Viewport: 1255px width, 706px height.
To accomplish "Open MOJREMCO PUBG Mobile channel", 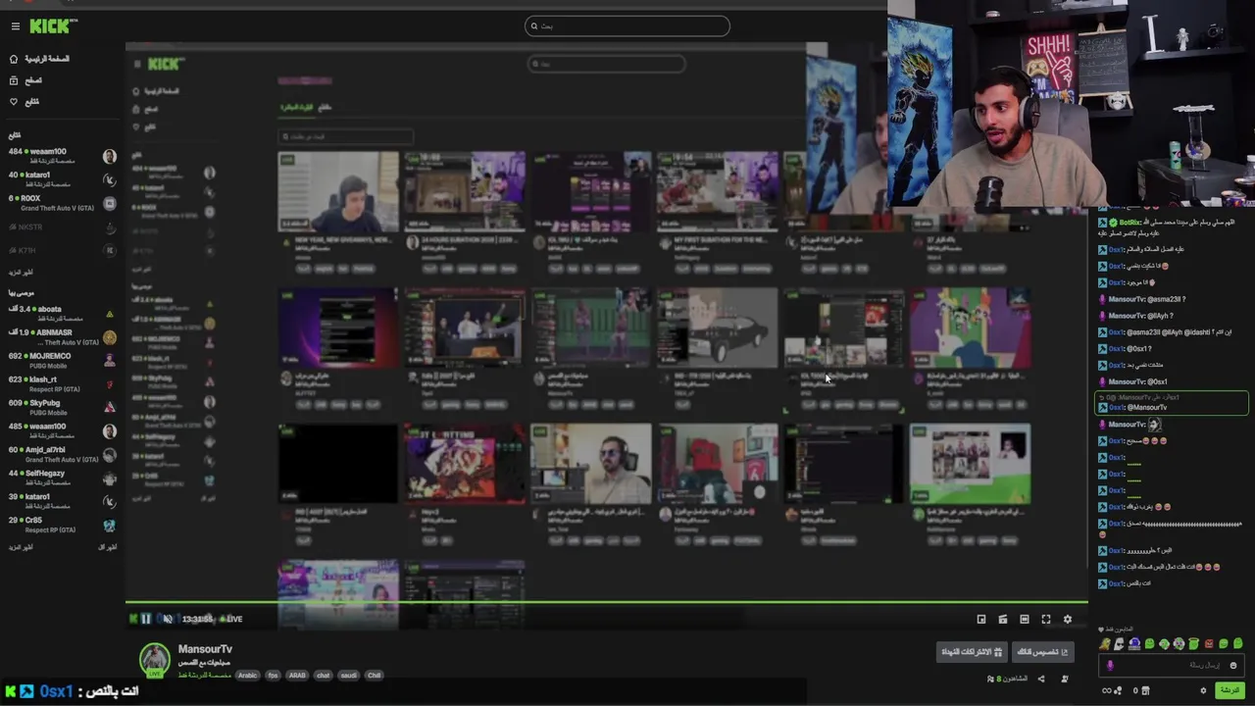I will 61,360.
